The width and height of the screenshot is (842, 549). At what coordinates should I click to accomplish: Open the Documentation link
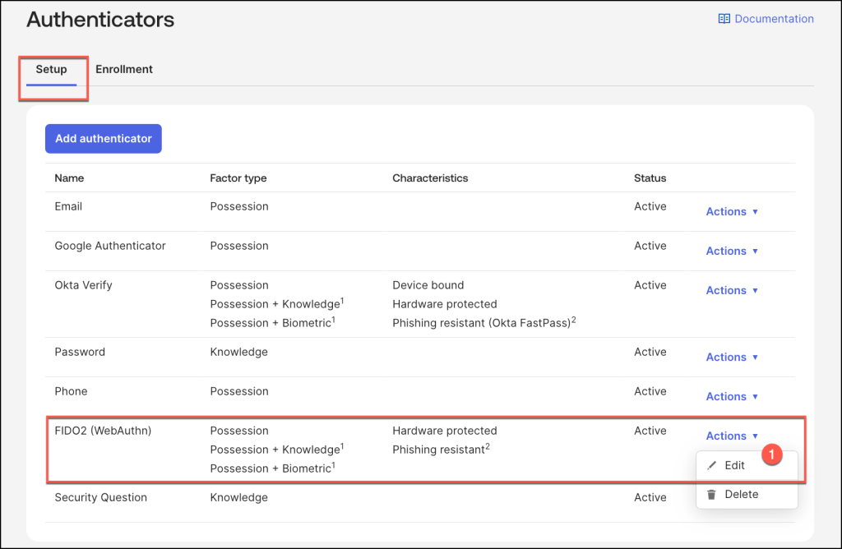point(773,19)
